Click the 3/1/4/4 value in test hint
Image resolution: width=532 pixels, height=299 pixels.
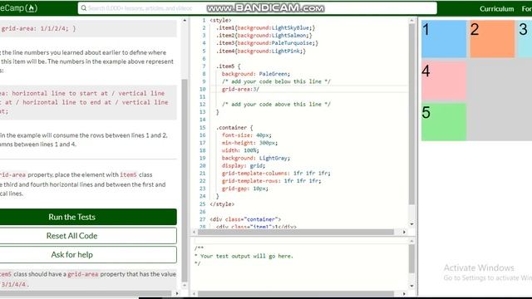click(13, 284)
